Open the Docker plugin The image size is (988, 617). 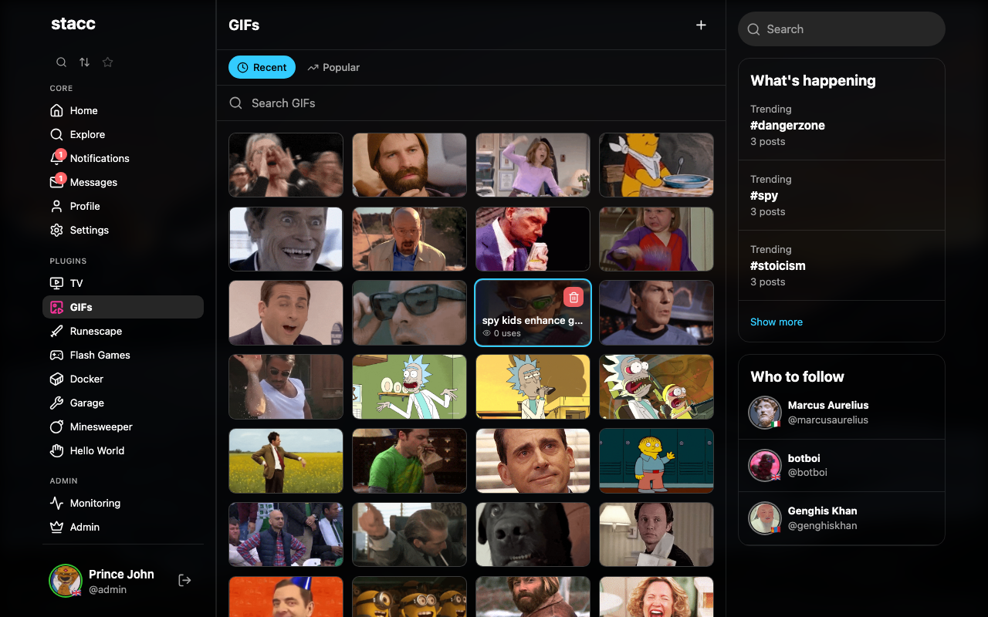pyautogui.click(x=85, y=379)
